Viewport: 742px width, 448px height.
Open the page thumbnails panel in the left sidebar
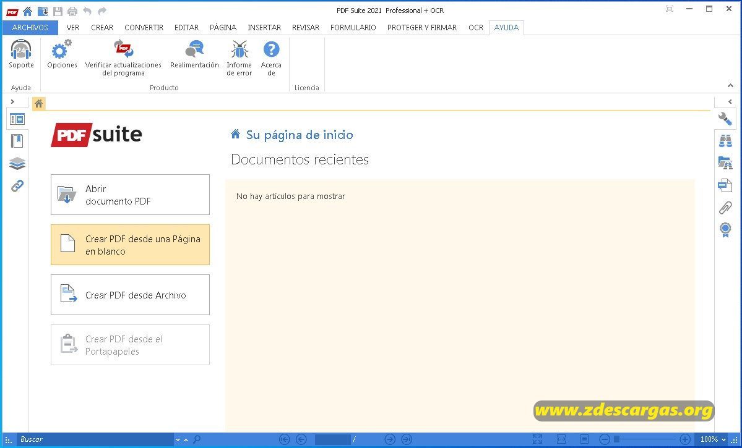[17, 119]
